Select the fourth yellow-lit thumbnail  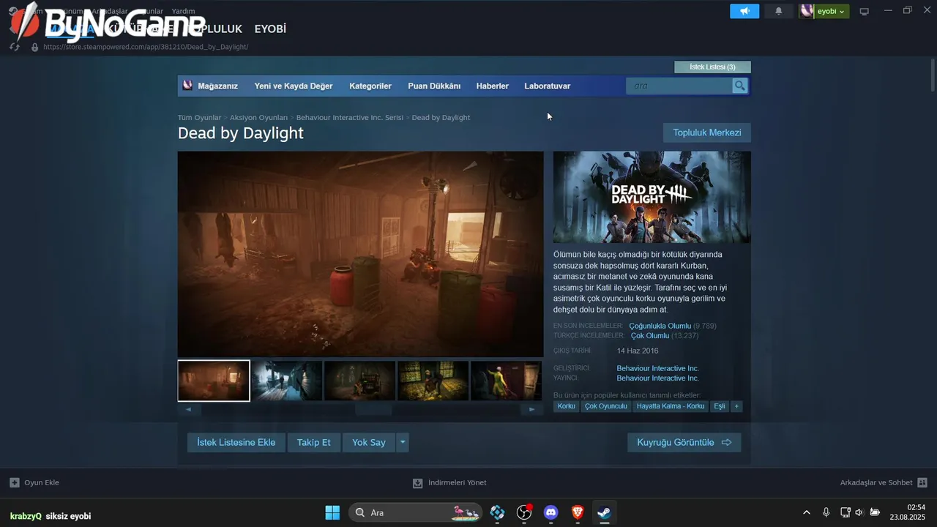pos(433,381)
